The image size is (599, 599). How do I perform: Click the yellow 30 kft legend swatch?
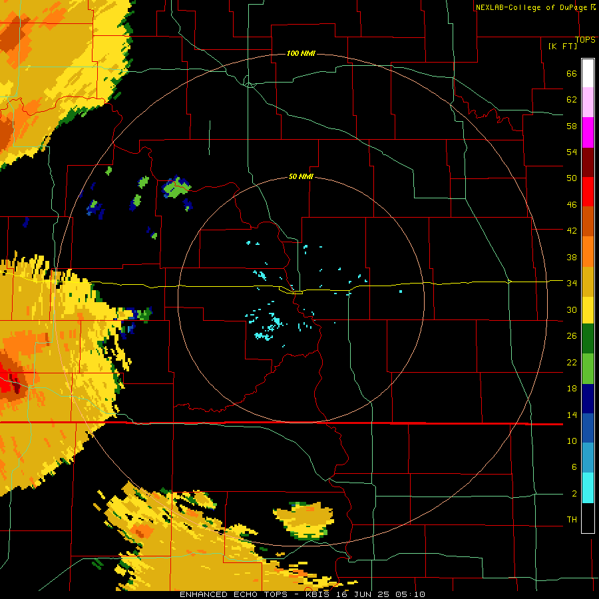click(x=588, y=310)
